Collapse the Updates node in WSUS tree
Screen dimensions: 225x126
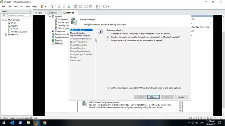click(50, 16)
